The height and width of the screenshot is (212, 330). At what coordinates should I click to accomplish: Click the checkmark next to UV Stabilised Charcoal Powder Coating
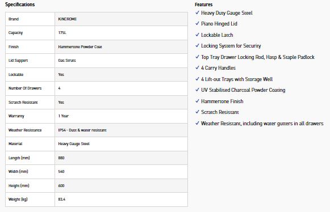point(197,90)
